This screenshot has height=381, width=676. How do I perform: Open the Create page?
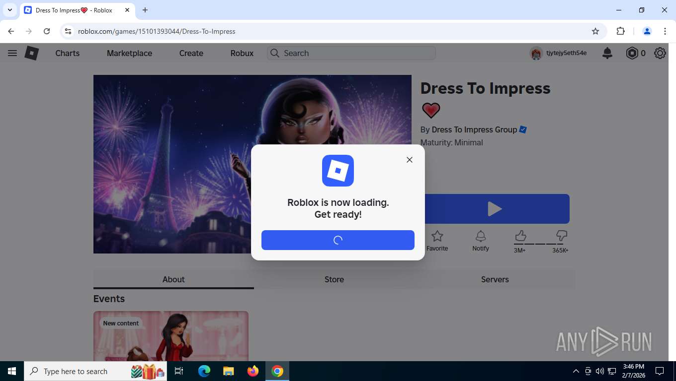[x=191, y=53]
